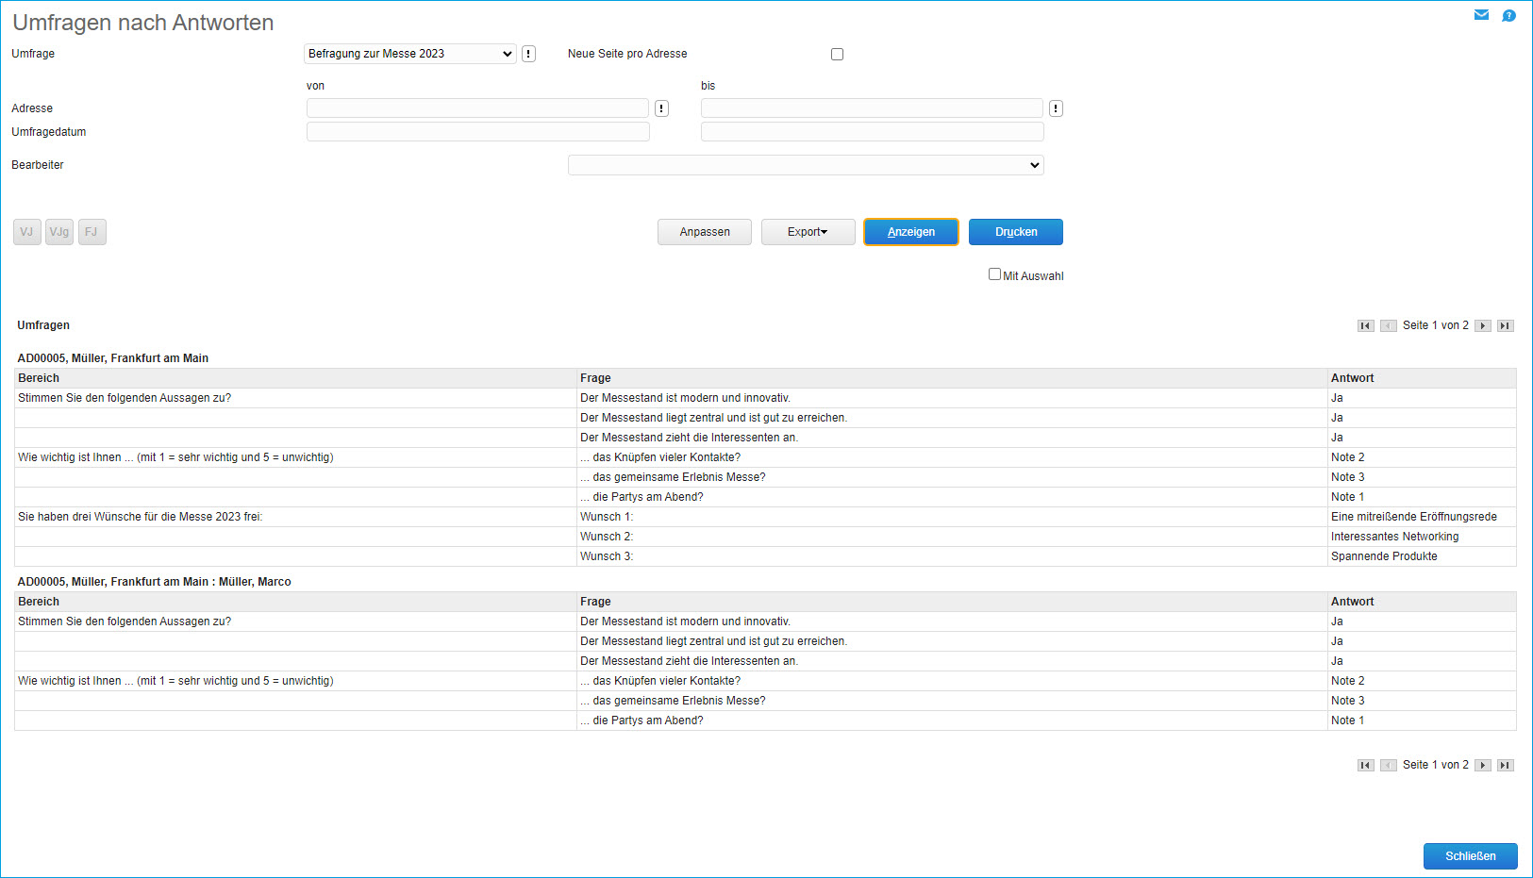
Task: Enable Neue Seite pro Adresse checkbox
Action: click(837, 54)
